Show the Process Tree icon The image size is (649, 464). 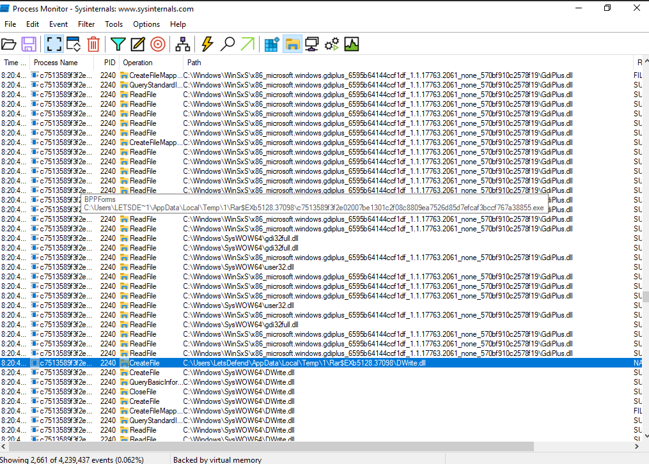point(182,44)
